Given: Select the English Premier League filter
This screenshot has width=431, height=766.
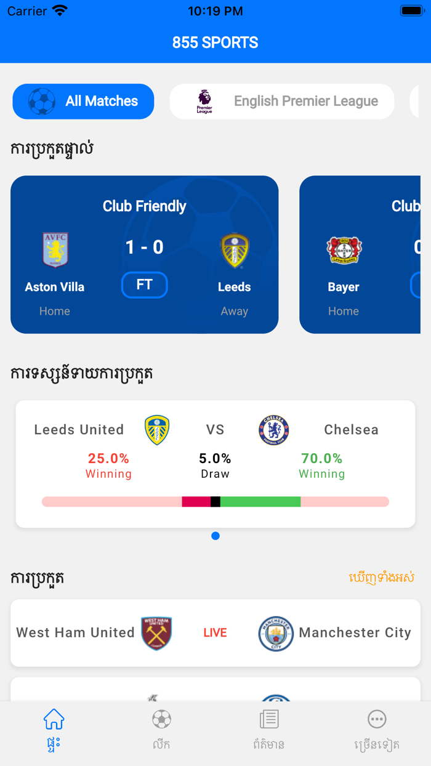Looking at the screenshot, I should [x=282, y=102].
